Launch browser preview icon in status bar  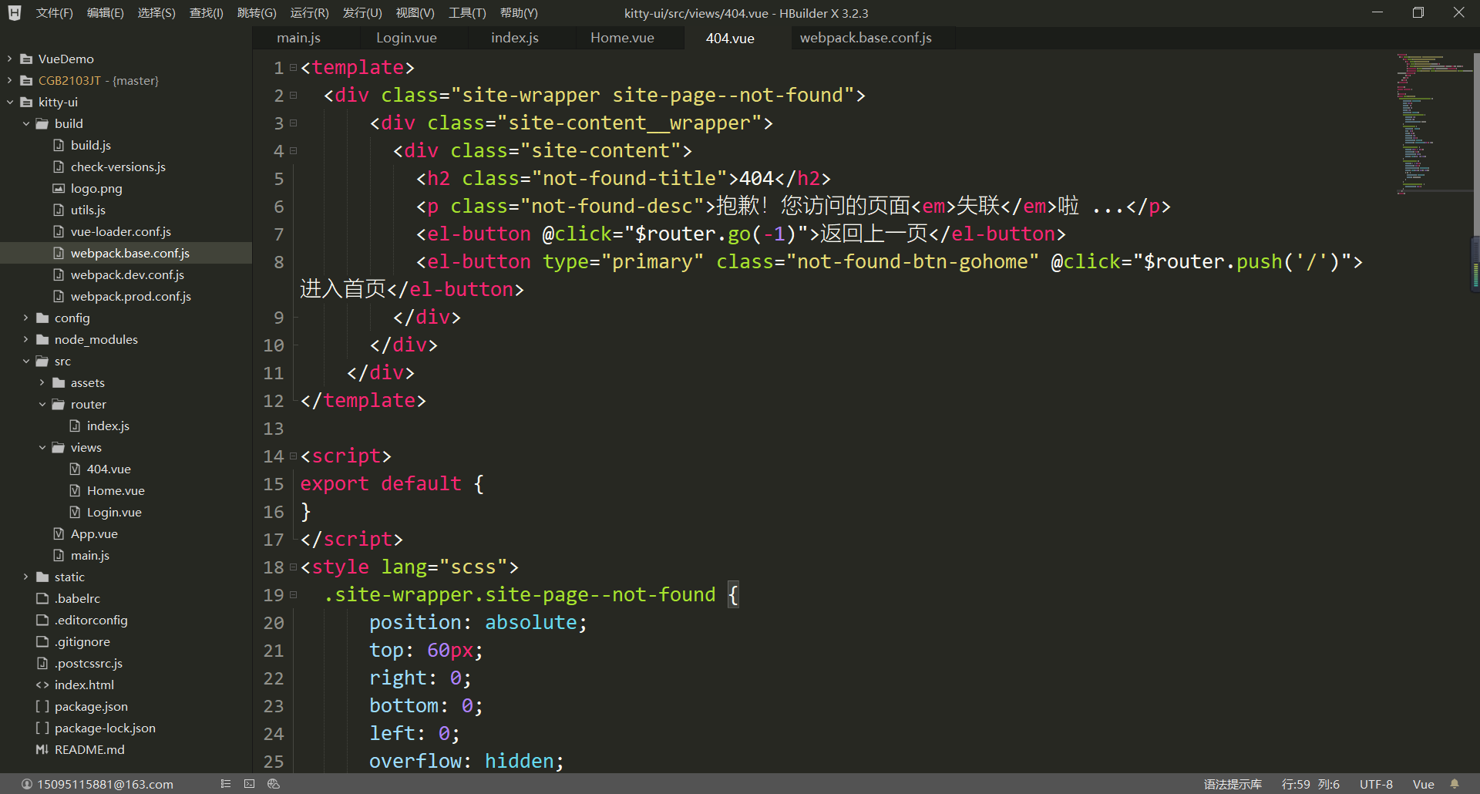pyautogui.click(x=274, y=783)
